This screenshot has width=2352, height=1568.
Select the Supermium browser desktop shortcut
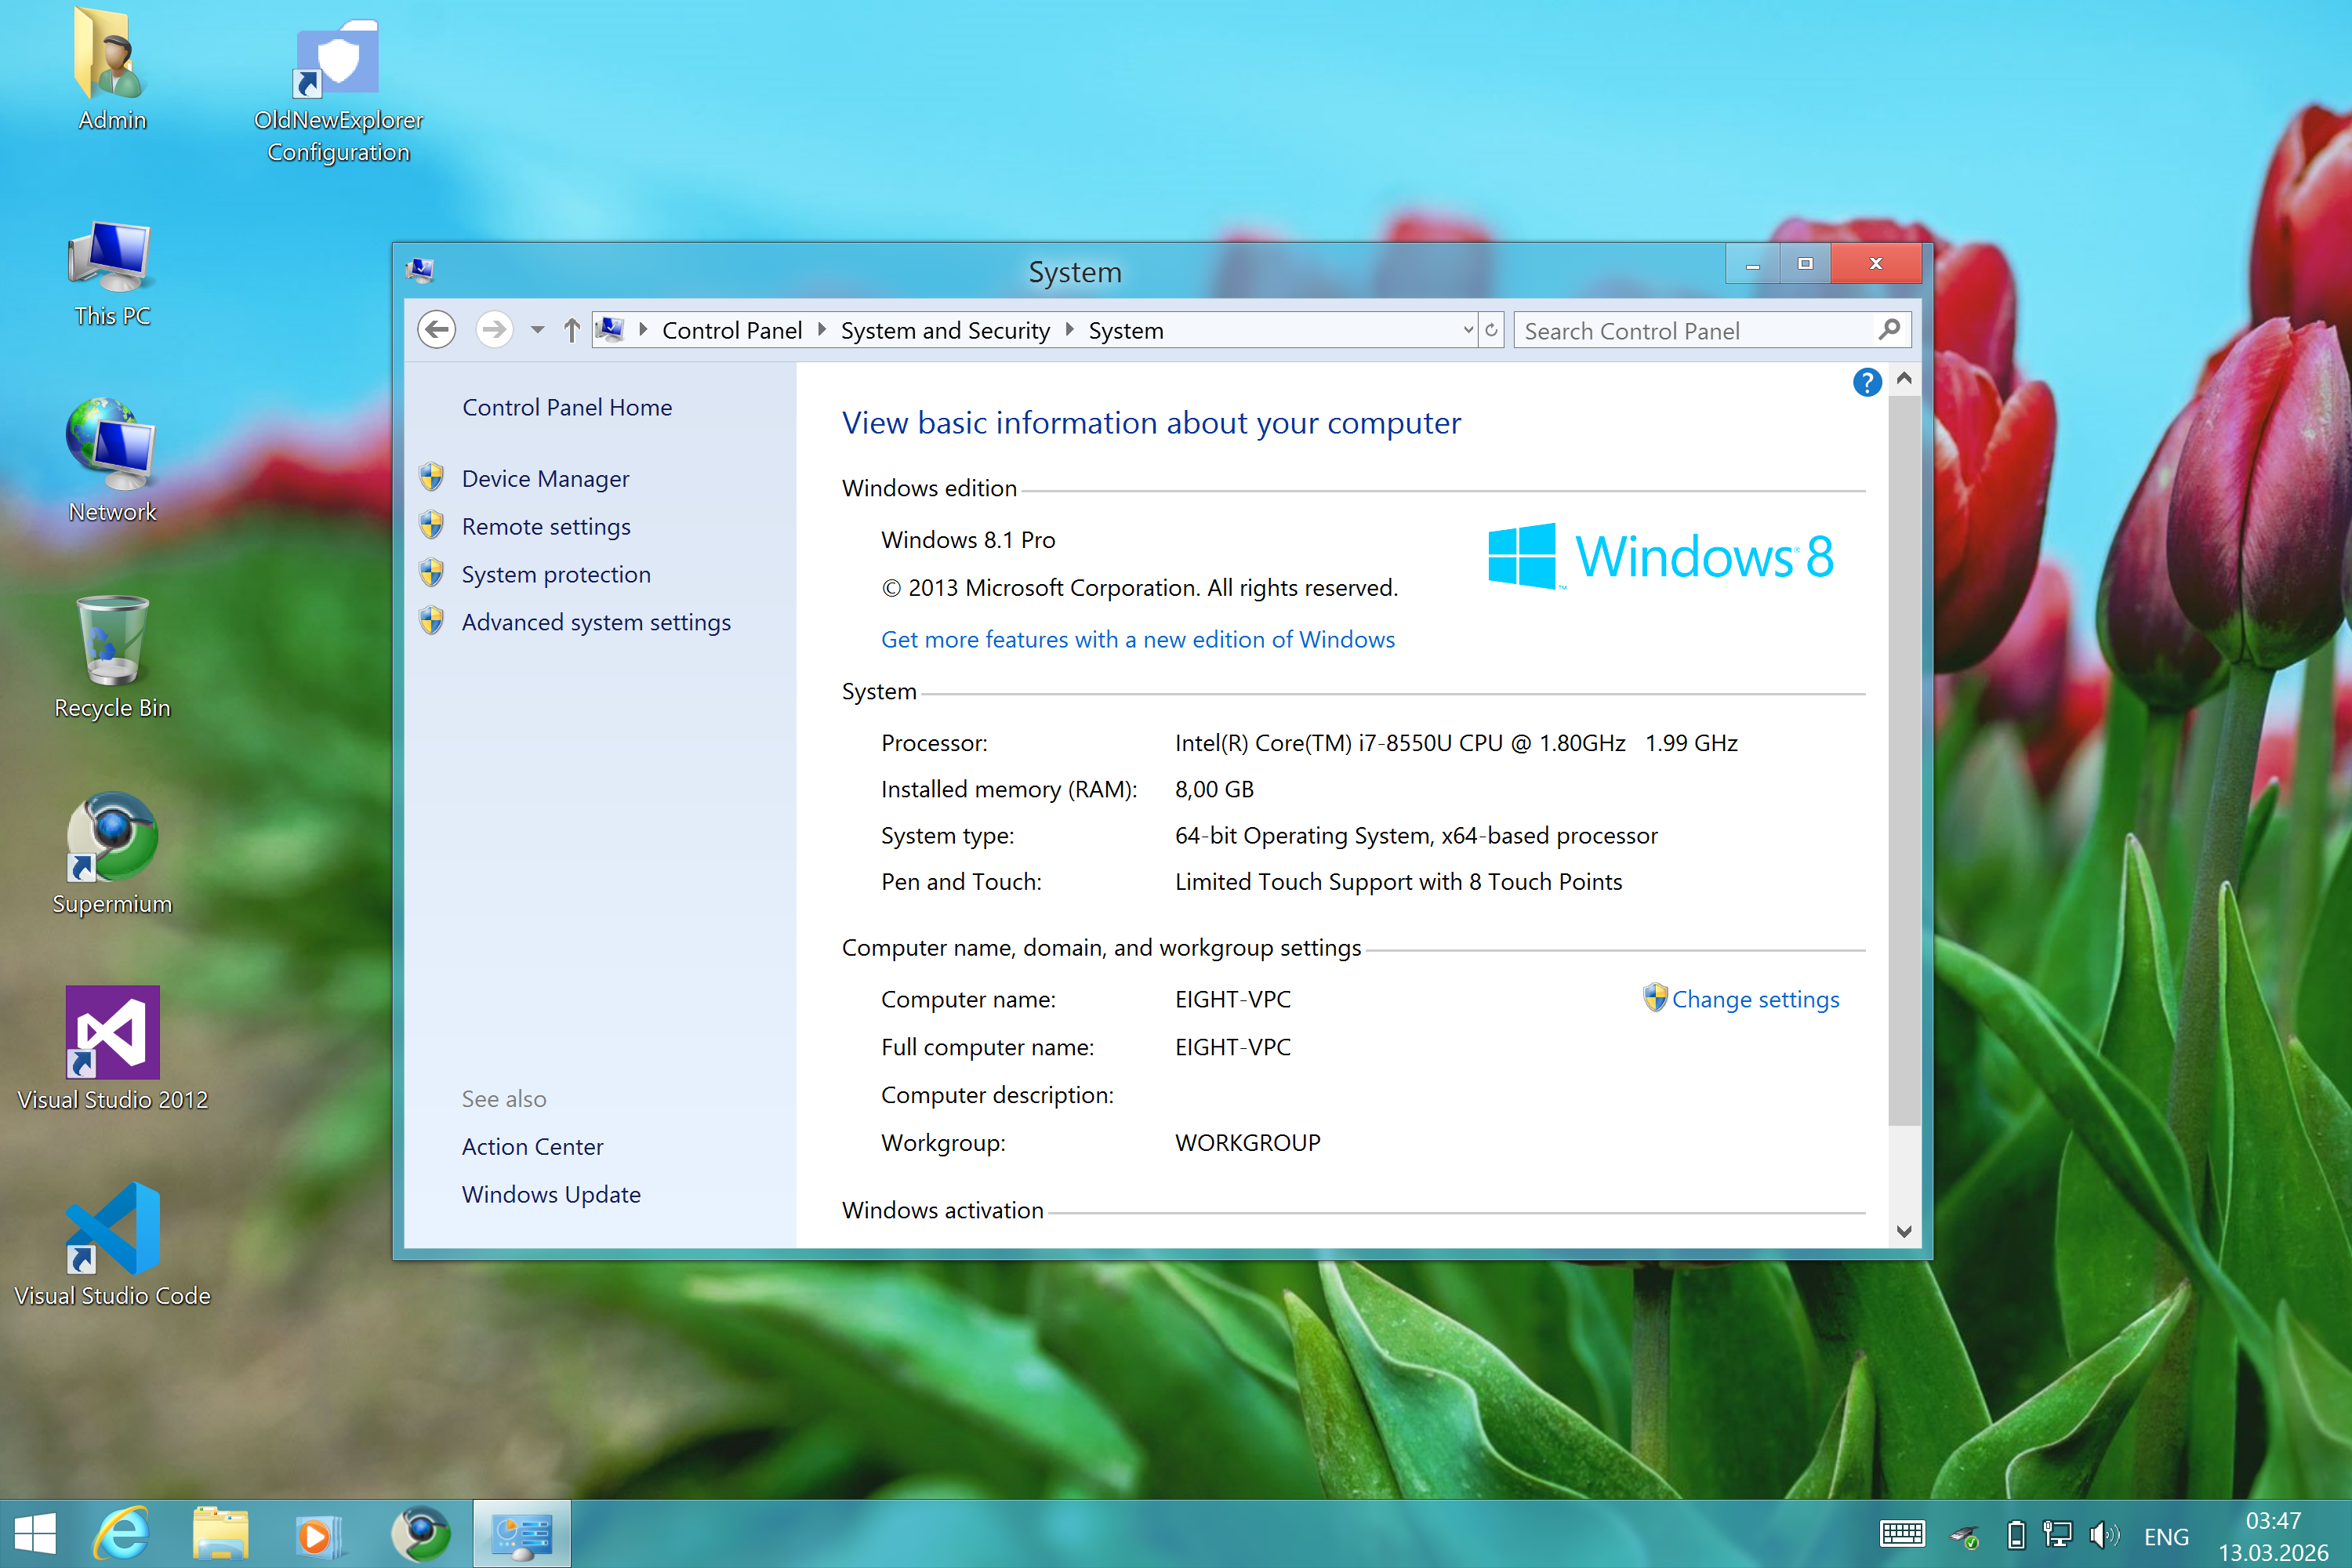pyautogui.click(x=112, y=852)
